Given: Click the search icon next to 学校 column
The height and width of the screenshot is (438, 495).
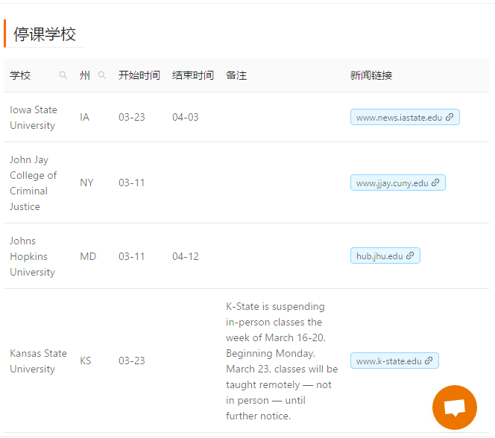Looking at the screenshot, I should point(63,75).
